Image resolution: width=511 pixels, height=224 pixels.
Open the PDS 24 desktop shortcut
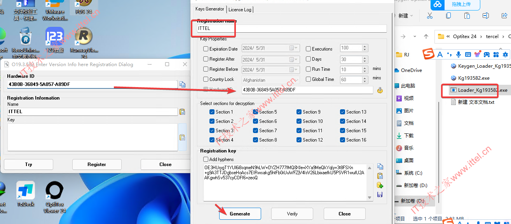point(84,7)
